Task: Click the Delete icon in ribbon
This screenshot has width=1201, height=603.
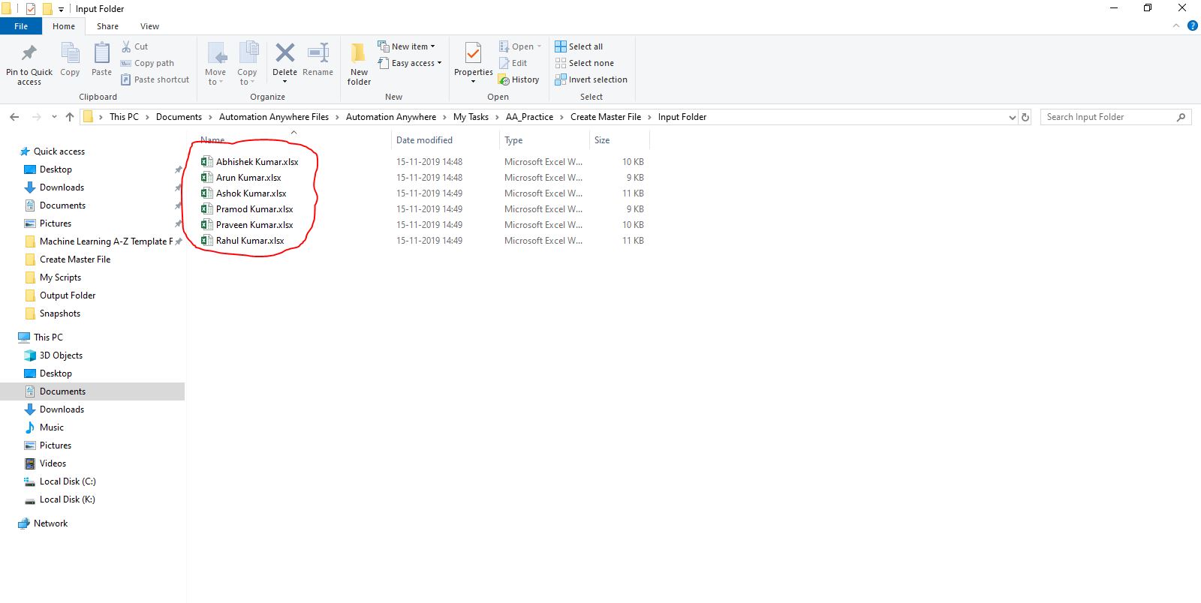Action: point(284,52)
